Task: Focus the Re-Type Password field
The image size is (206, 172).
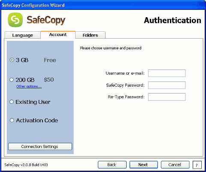Action: click(167, 97)
